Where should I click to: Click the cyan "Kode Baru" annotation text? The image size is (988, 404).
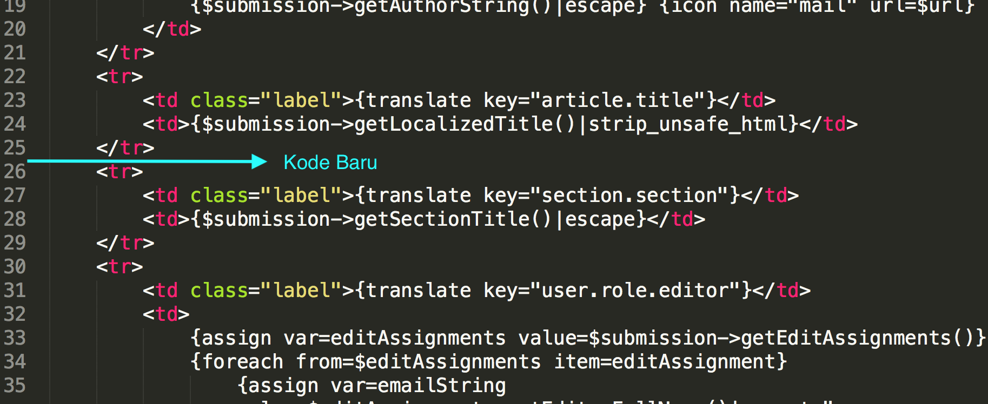pos(330,163)
